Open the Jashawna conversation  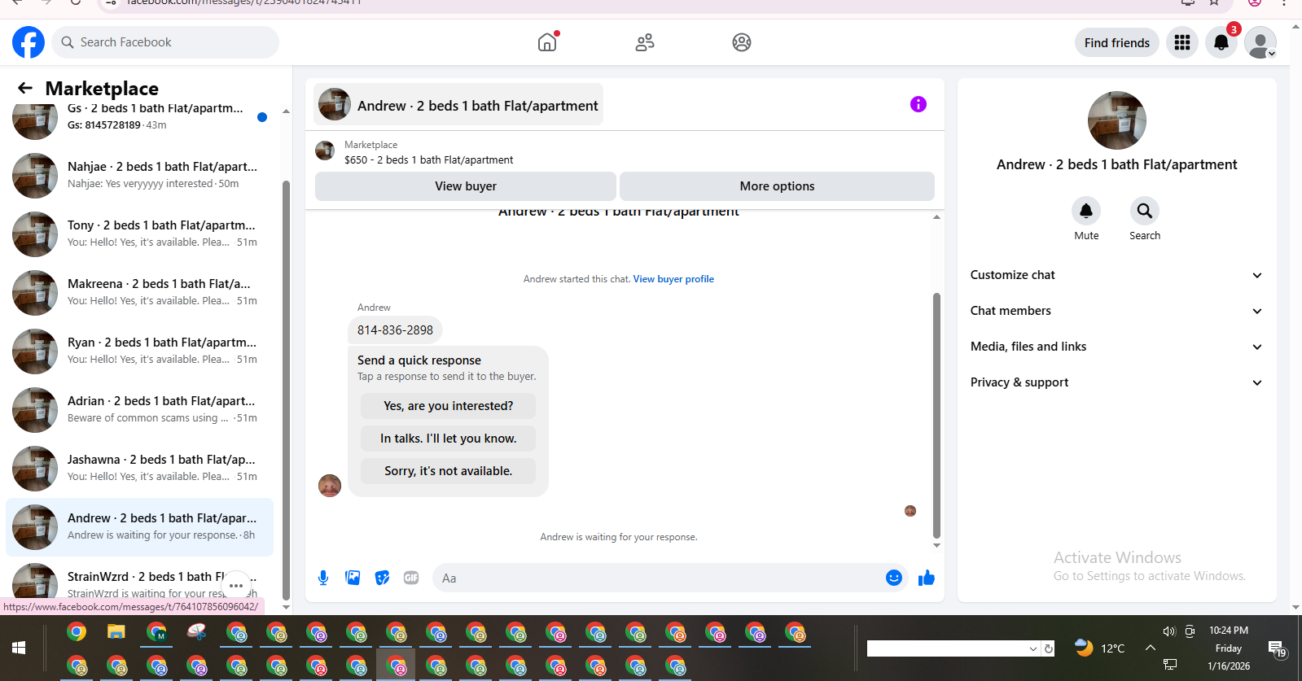139,469
